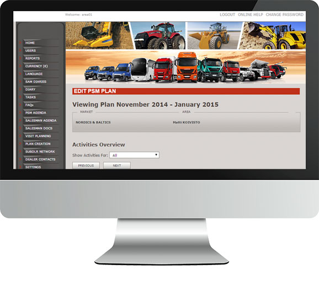Select SALESMAN AGENDA in sidebar
This screenshot has height=281, width=319.
pyautogui.click(x=41, y=121)
